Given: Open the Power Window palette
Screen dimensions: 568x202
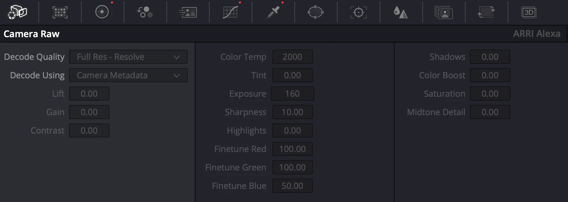Looking at the screenshot, I should (x=316, y=12).
